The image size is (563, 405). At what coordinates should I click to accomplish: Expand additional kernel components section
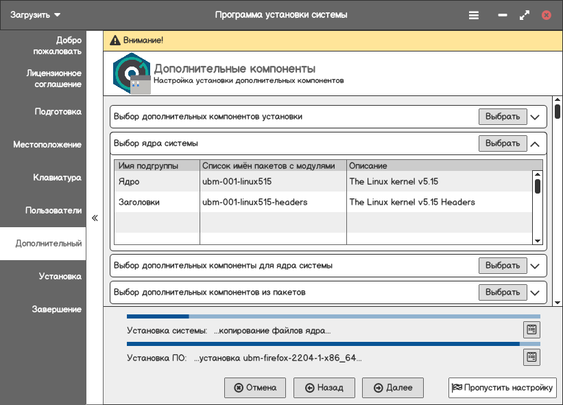coord(535,266)
